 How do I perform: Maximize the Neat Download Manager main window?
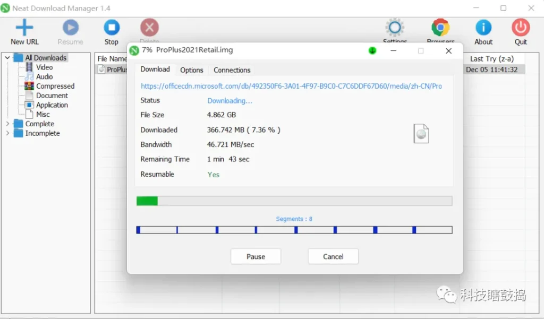[x=504, y=7]
